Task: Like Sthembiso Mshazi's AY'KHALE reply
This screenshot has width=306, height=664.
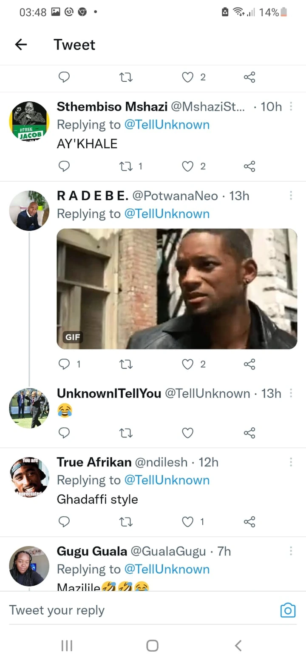Action: point(188,166)
